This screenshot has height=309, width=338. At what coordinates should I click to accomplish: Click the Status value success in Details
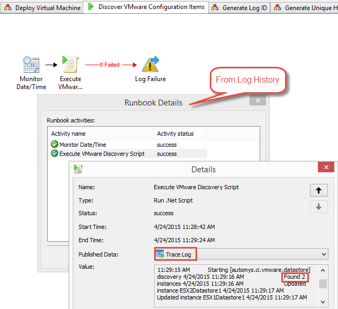pyautogui.click(x=164, y=213)
